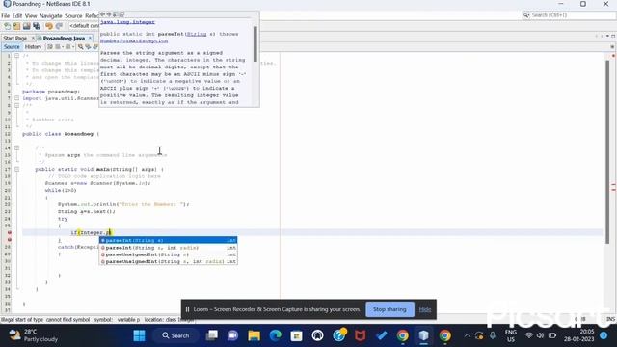Click the error marker on line 27

point(9,240)
